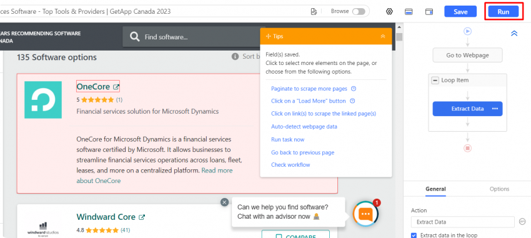Collapse the Tips panel with chevron
531x238 pixels.
click(383, 36)
